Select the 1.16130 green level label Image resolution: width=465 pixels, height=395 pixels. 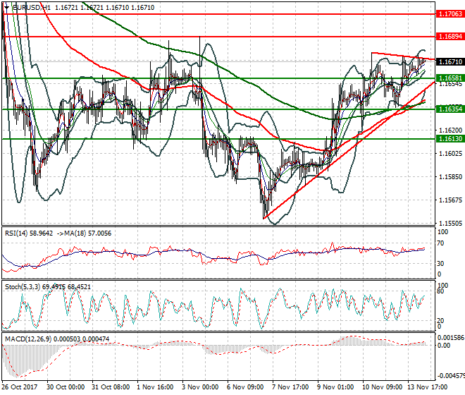pyautogui.click(x=450, y=139)
